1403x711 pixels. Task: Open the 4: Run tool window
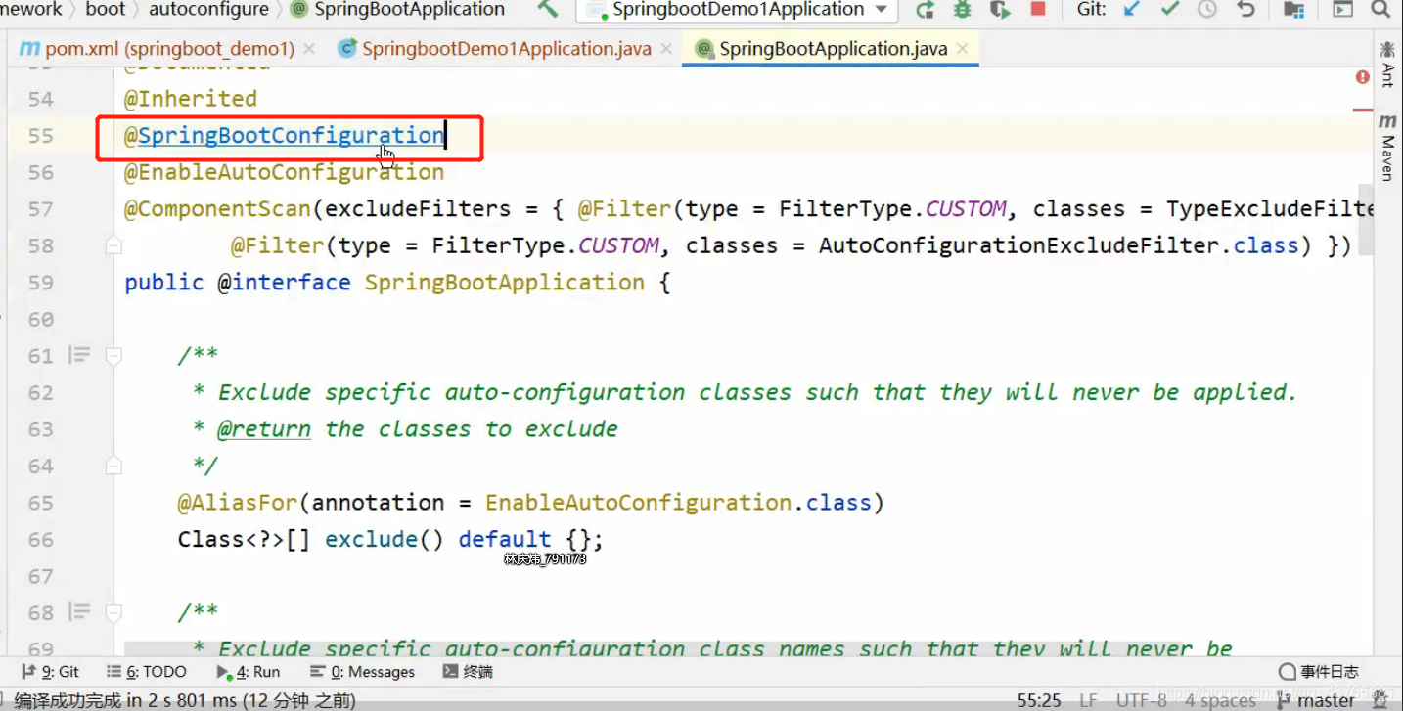pyautogui.click(x=248, y=672)
